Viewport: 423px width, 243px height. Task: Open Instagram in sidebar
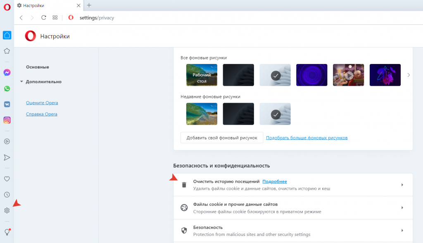[x=7, y=120]
